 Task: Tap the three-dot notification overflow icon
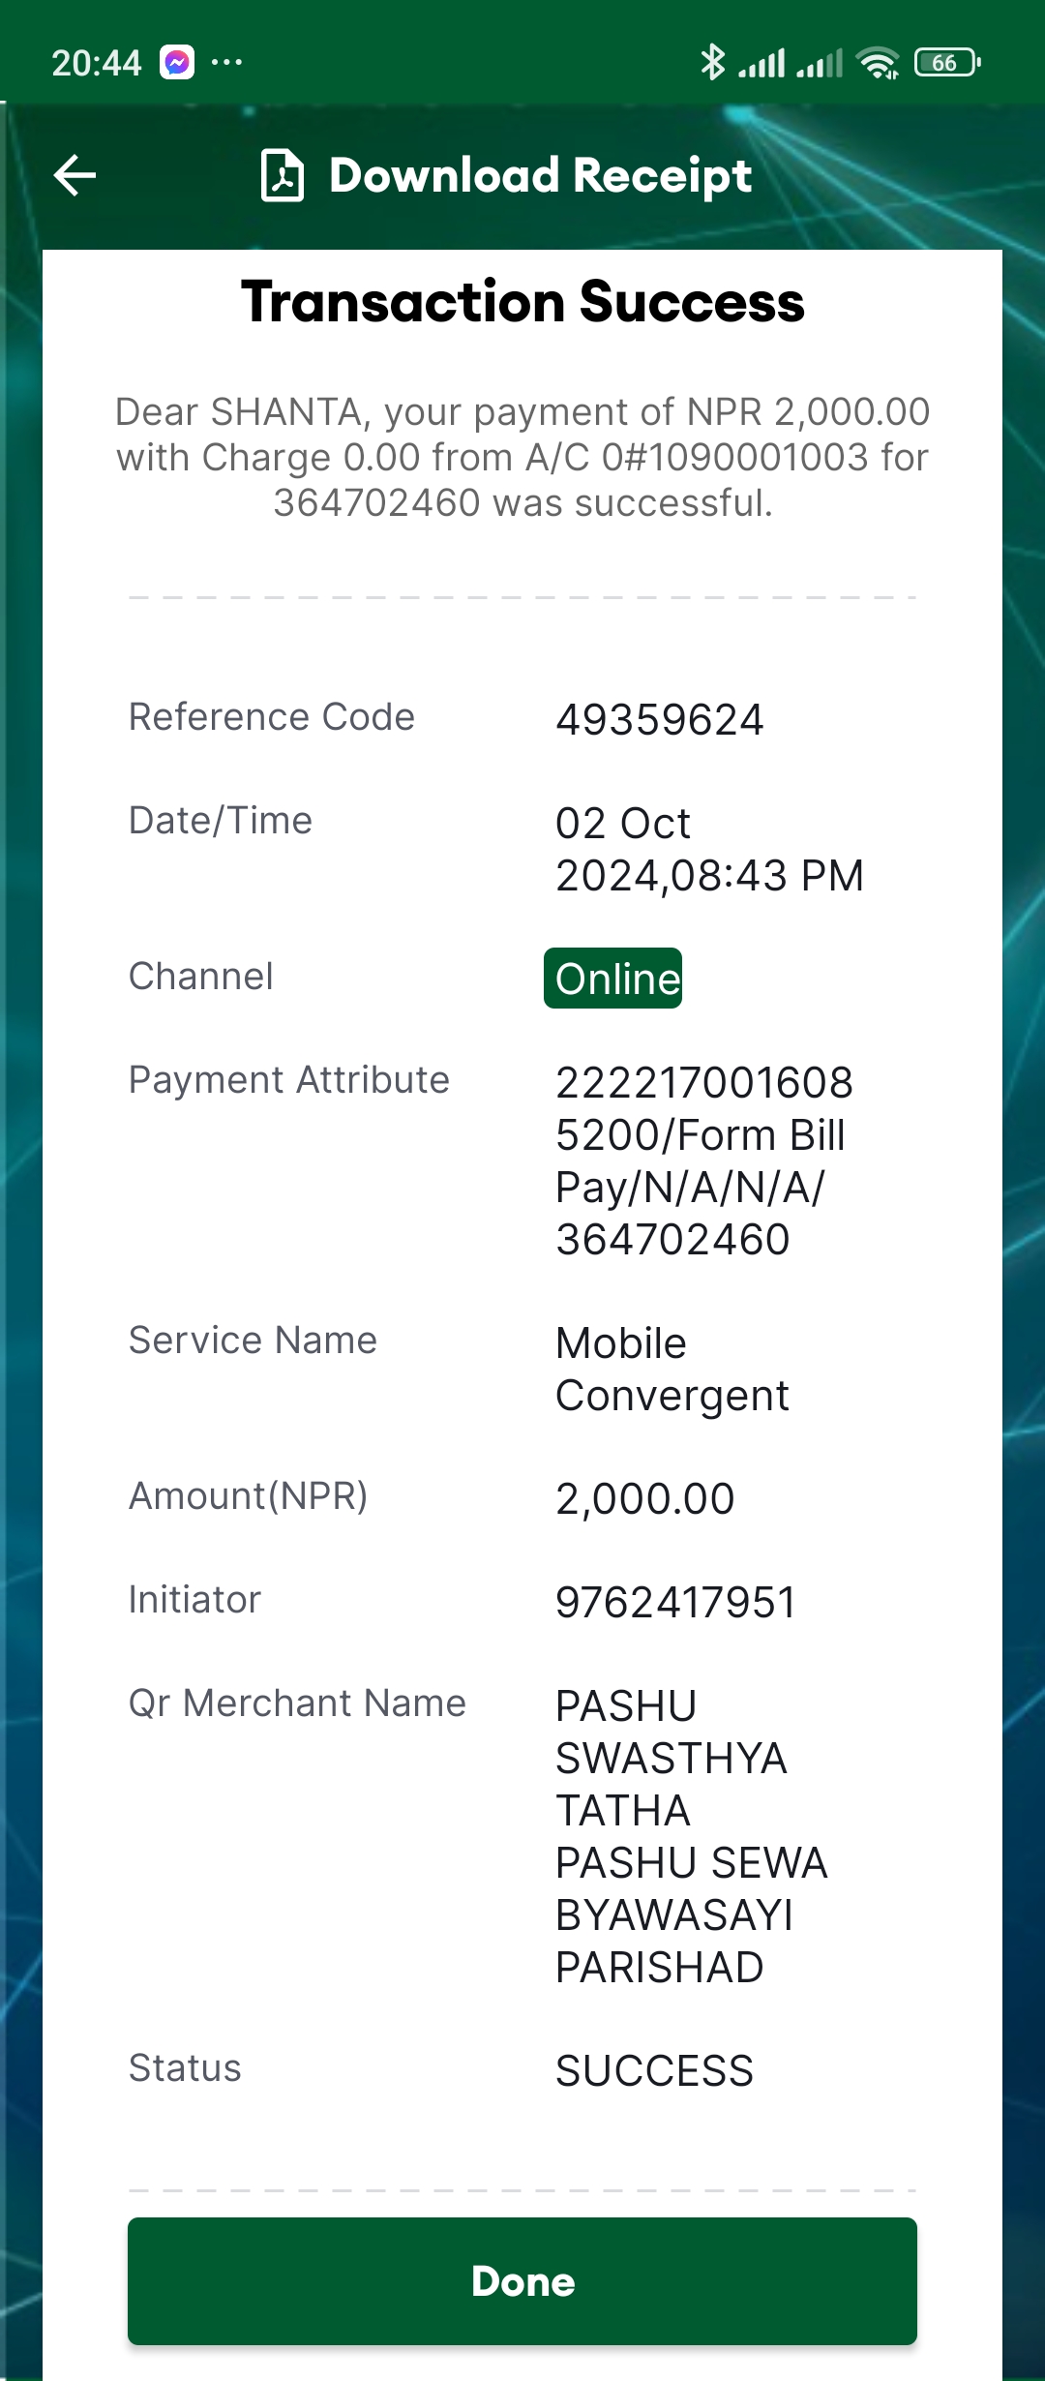pos(226,62)
